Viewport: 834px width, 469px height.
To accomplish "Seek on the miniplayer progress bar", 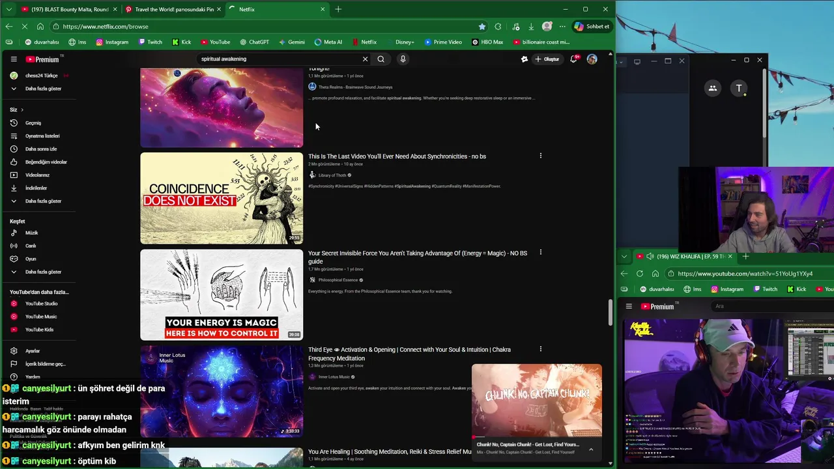I will click(x=537, y=438).
